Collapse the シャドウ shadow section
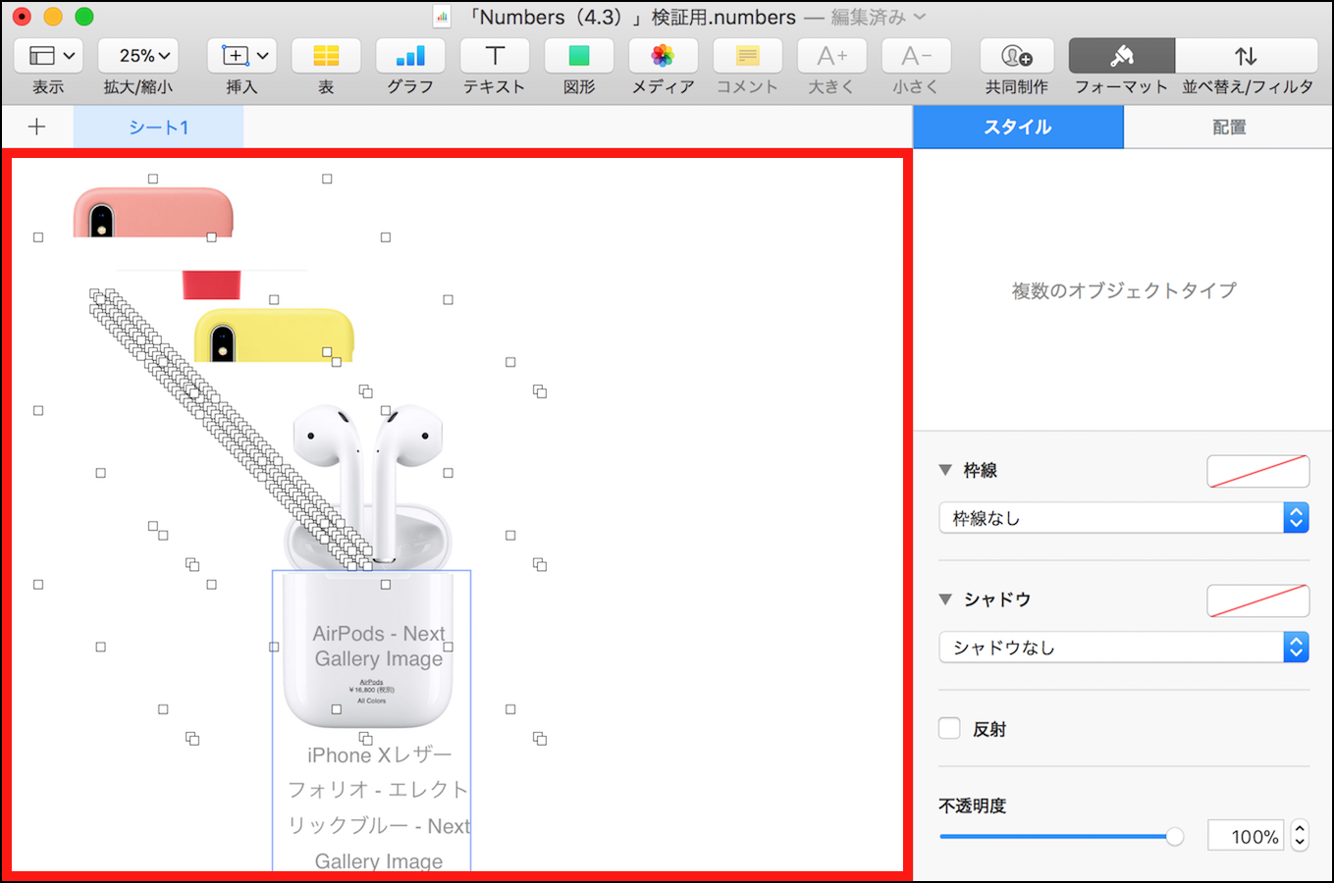 [x=945, y=599]
